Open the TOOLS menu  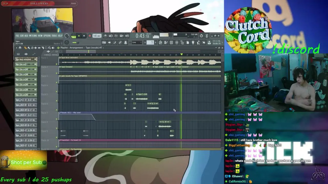click(x=54, y=36)
